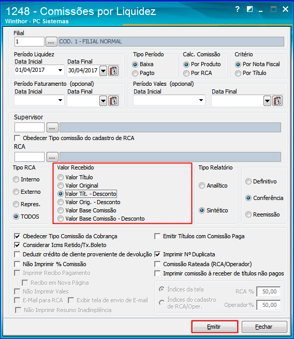Open calendar icon for Período Faturamento Data Final
Viewport: 294px width, 339px height.
114,101
